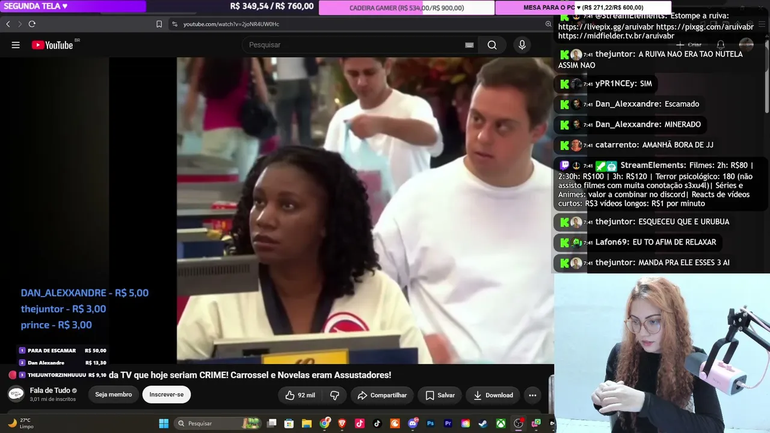Open the on-screen keyboard in search box
The width and height of the screenshot is (770, 433).
469,45
